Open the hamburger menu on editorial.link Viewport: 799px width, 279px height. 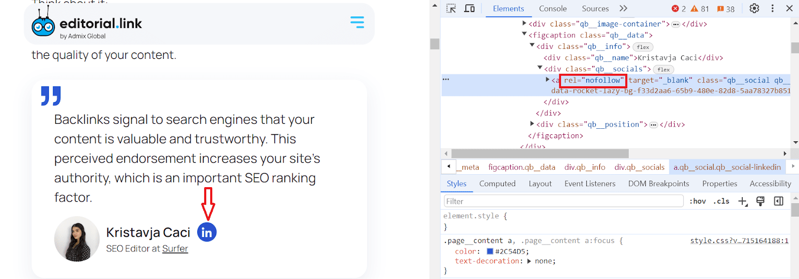[357, 22]
